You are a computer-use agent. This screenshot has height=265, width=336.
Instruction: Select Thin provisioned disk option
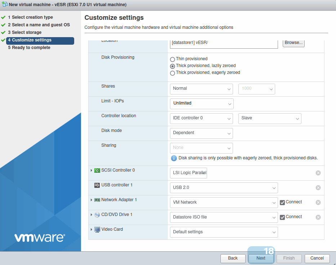pyautogui.click(x=173, y=59)
